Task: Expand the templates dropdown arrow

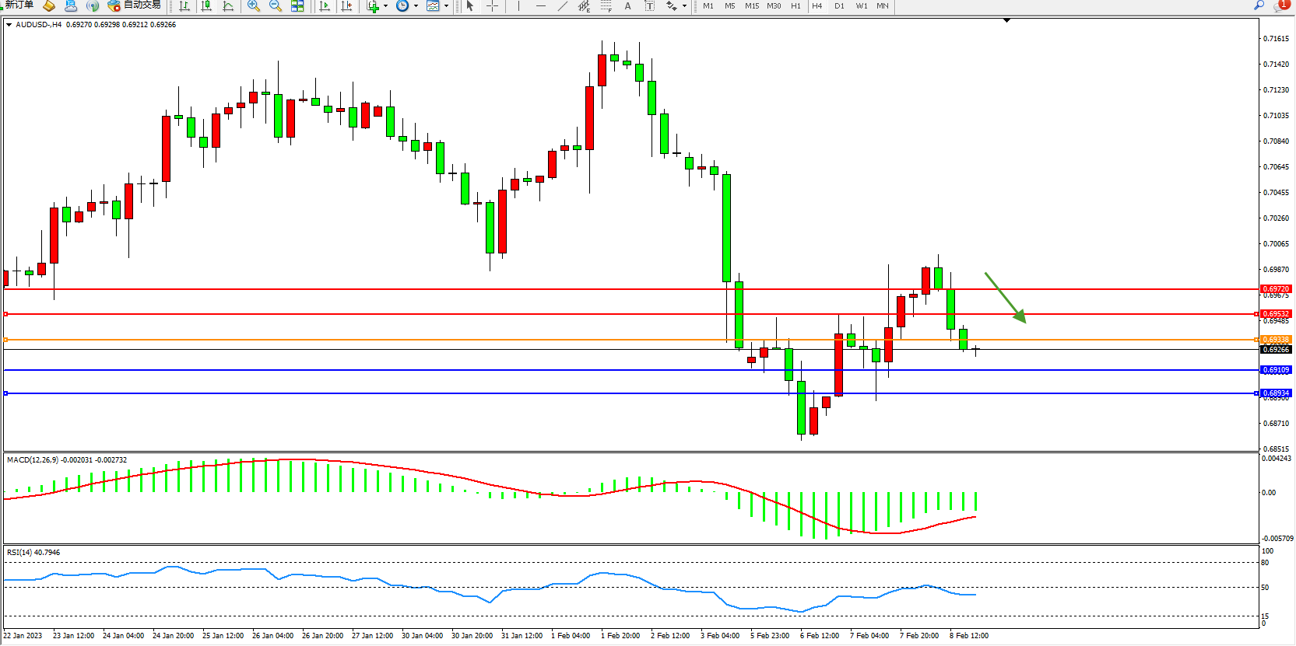Action: [x=446, y=6]
